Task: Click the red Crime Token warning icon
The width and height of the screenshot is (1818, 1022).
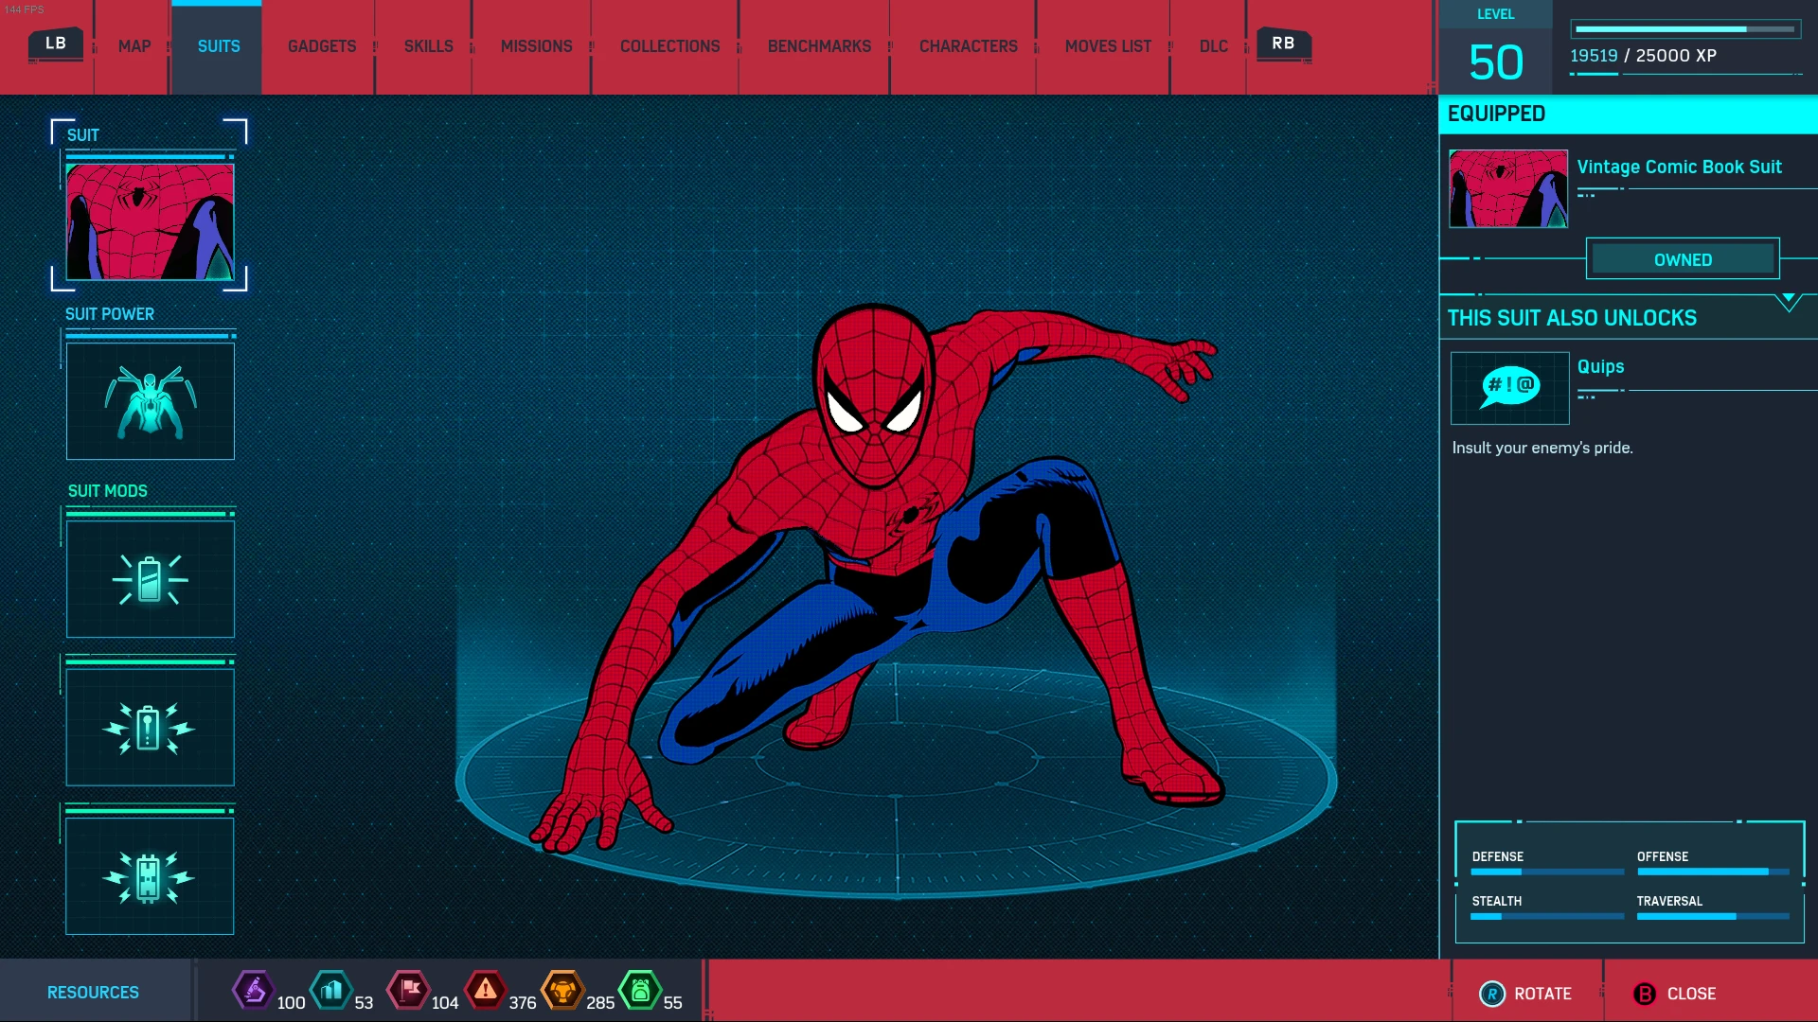Action: pos(486,991)
